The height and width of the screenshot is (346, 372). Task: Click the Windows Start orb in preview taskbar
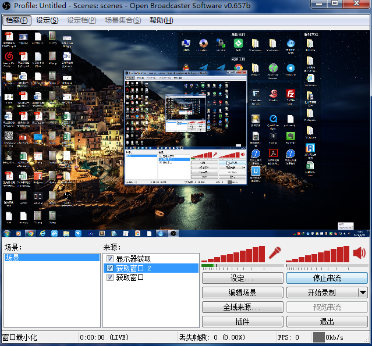click(x=6, y=233)
